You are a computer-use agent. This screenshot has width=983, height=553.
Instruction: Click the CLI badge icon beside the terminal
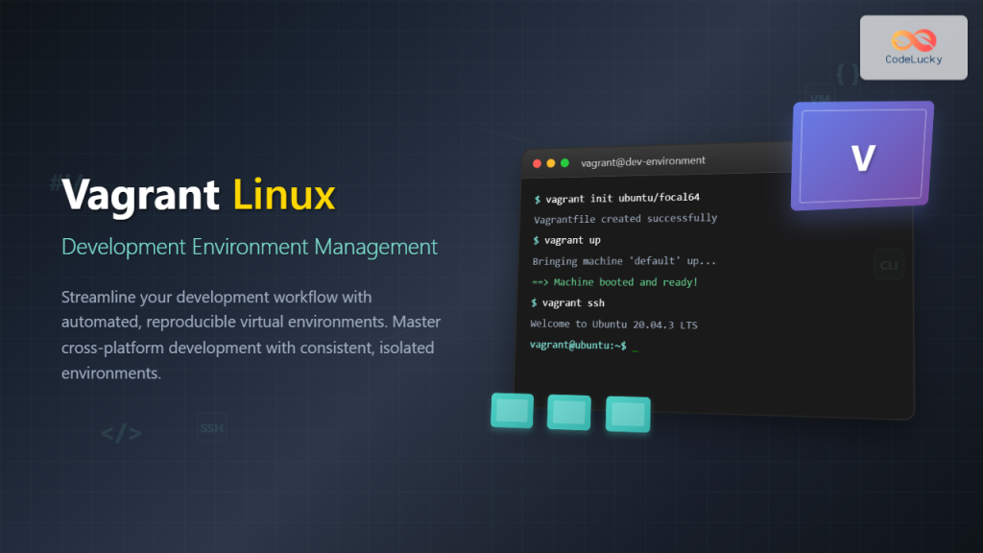888,264
